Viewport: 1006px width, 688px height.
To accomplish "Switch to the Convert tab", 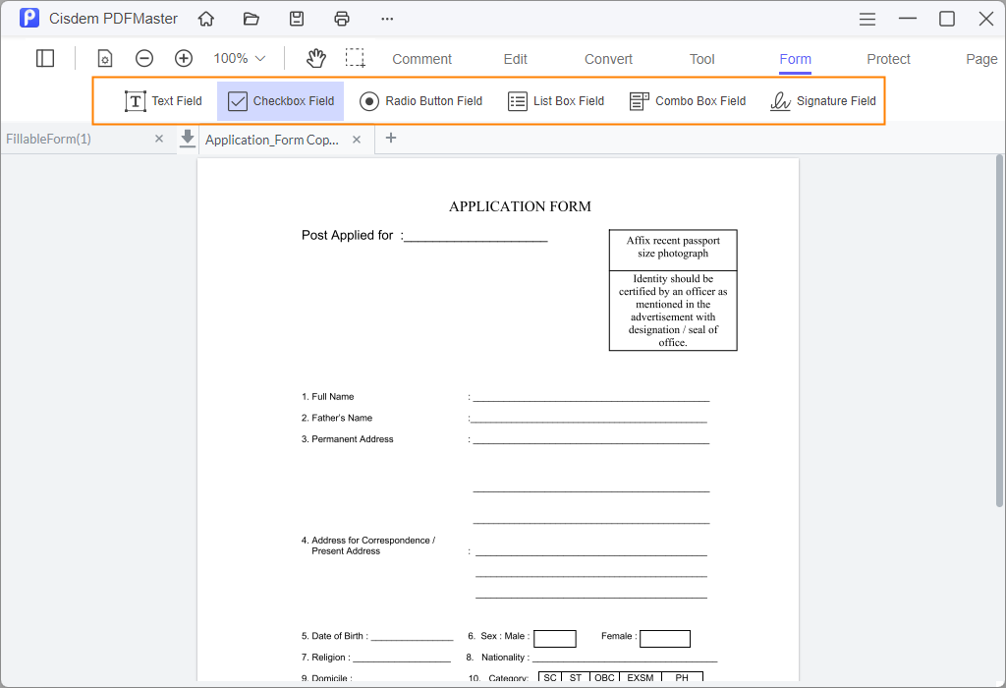I will [607, 59].
